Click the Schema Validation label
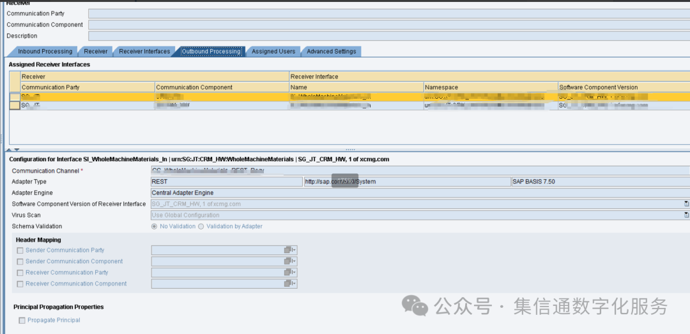 click(x=37, y=226)
